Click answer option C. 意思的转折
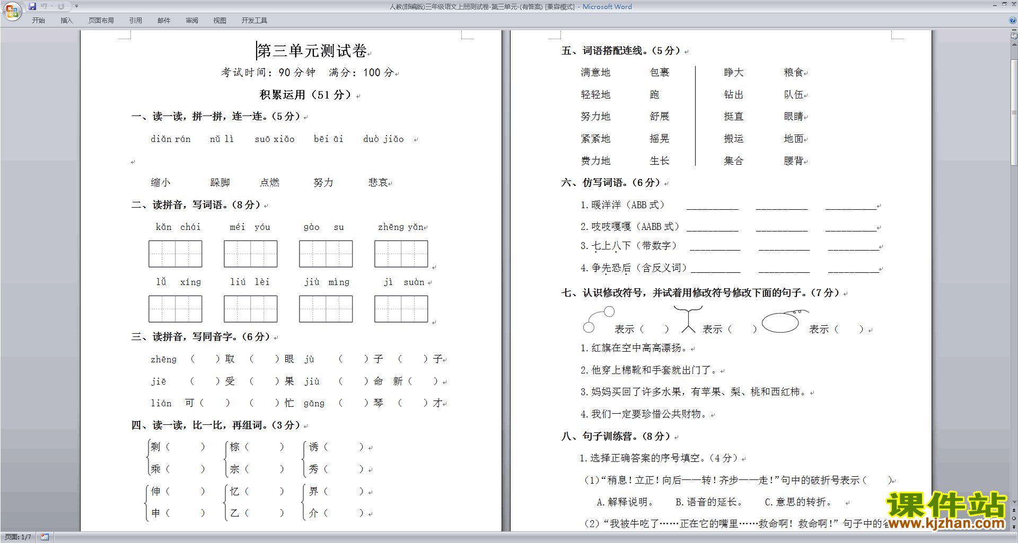Screen dimensions: 1018x543 [798, 502]
